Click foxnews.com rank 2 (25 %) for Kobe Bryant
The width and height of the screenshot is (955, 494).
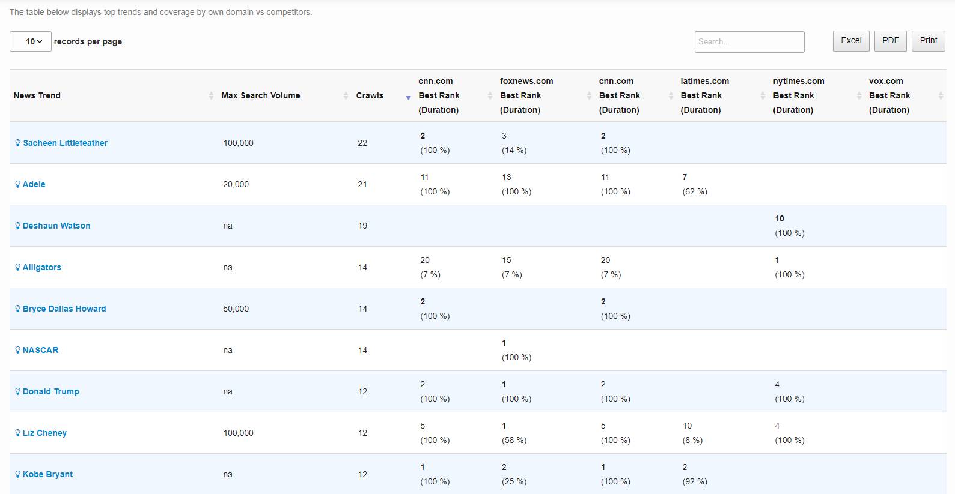(514, 474)
